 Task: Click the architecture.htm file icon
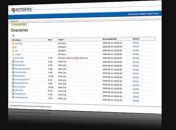click(13, 97)
